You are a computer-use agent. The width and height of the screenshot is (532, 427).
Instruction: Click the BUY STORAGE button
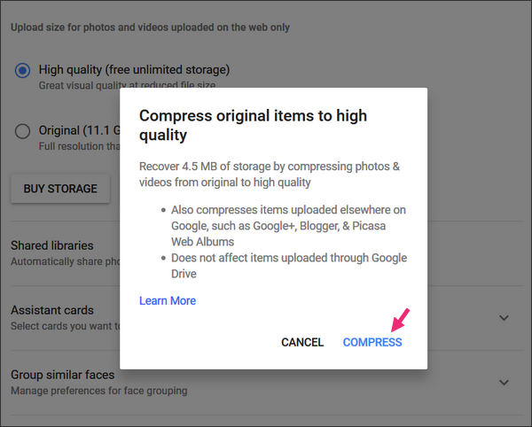click(60, 189)
